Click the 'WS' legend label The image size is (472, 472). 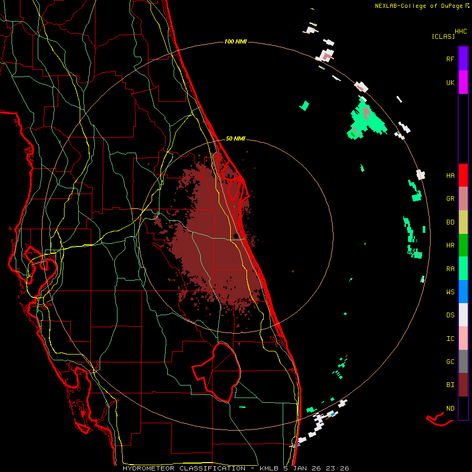tap(450, 292)
